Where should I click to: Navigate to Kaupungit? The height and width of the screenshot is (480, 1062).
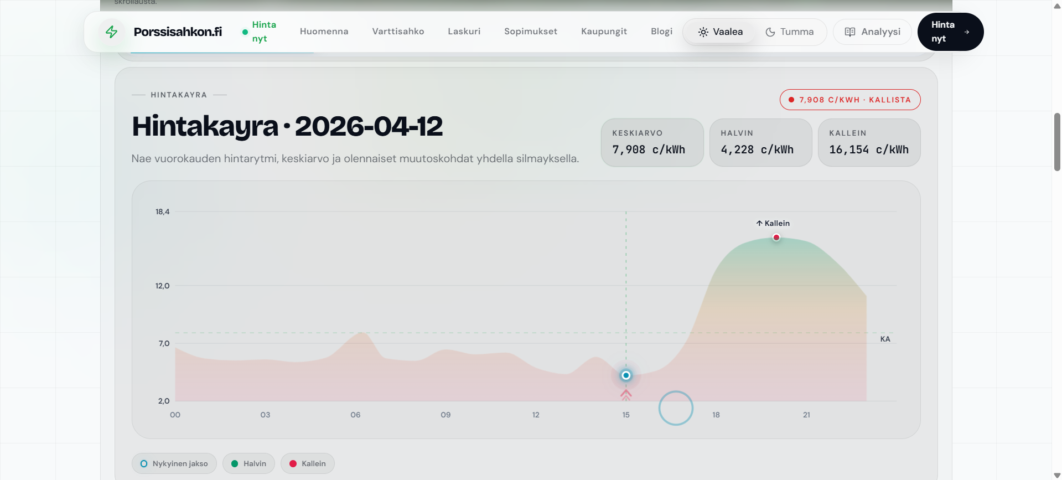(x=604, y=32)
